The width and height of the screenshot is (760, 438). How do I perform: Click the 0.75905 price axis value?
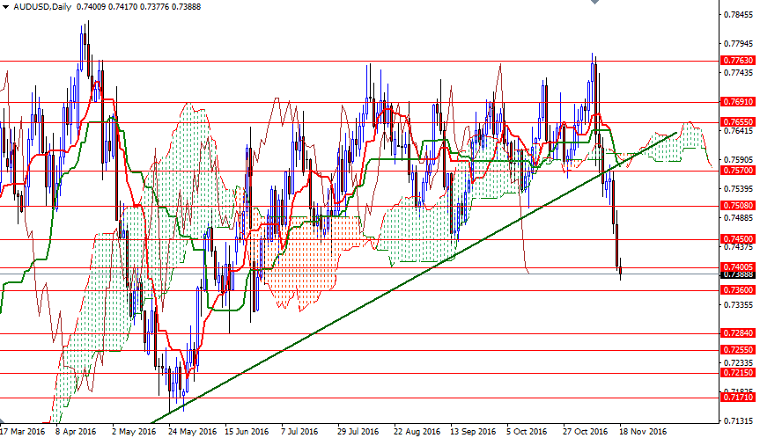pos(739,160)
